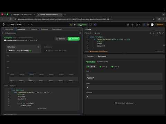
Task: Open the layout manager icon
Action: [x=128, y=24]
